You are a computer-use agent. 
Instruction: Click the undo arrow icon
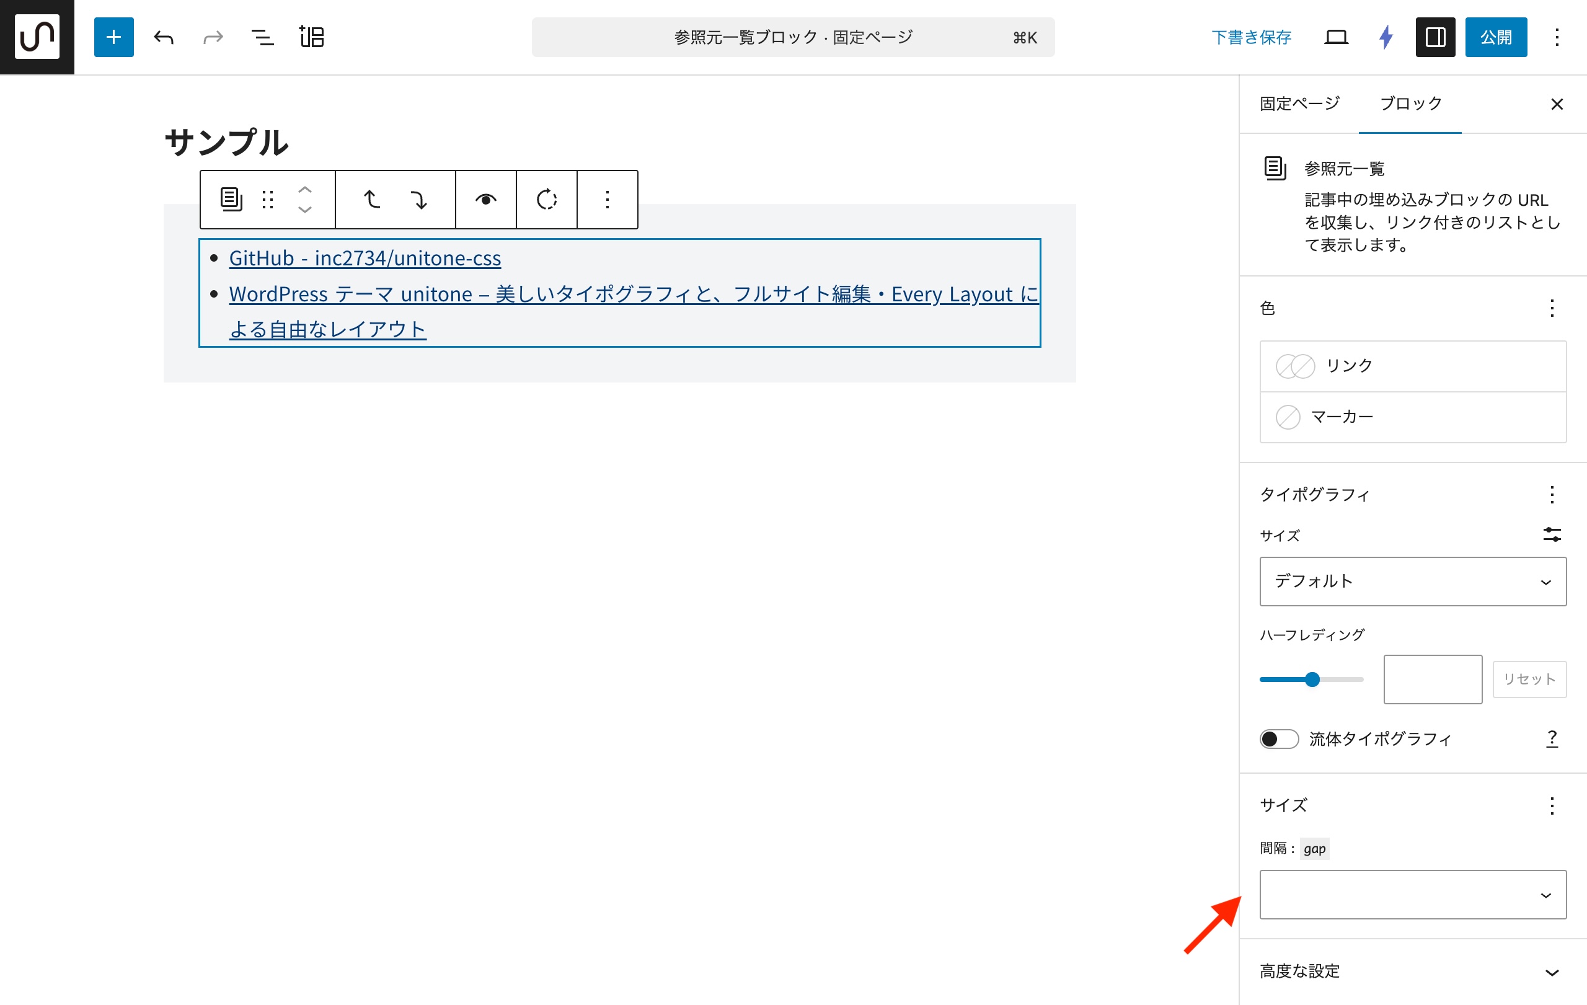click(x=164, y=37)
